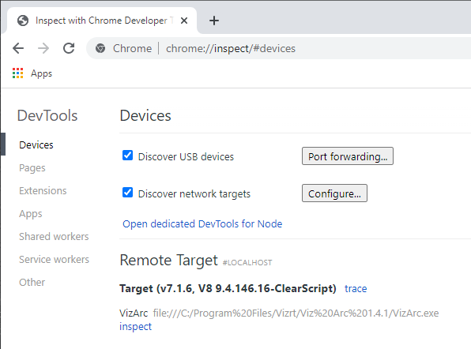Click the Port forwarding button
This screenshot has width=471, height=349.
[x=348, y=156]
